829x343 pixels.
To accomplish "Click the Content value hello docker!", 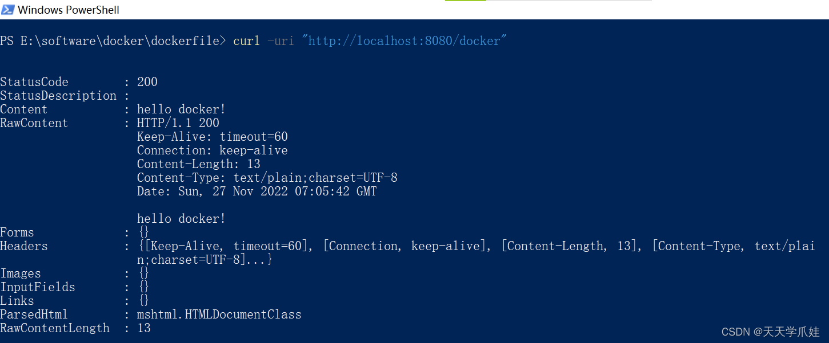I will click(x=182, y=109).
